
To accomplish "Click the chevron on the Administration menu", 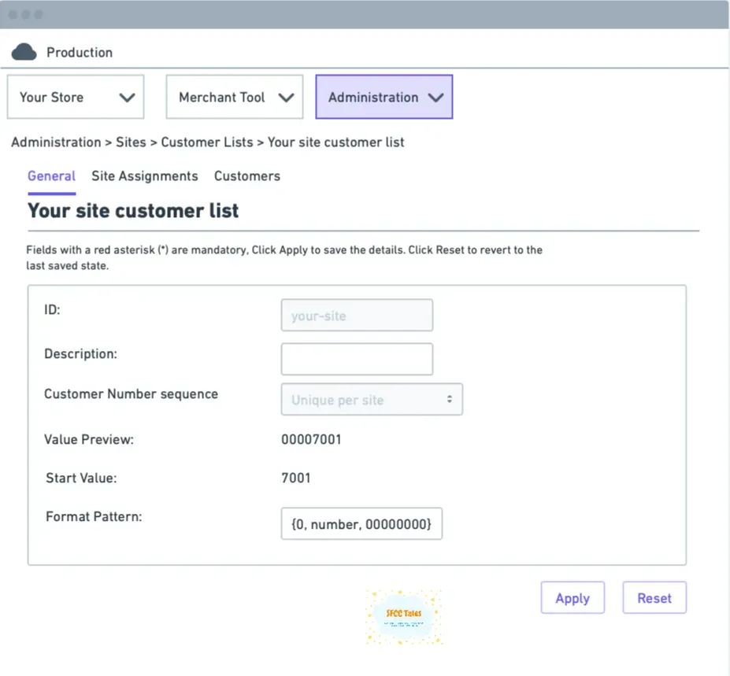I will (436, 97).
